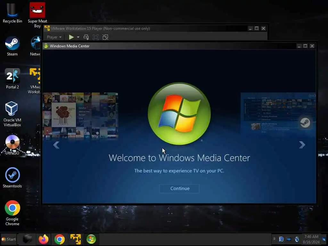328x246 pixels.
Task: Switch to VMware Player in taskbar
Action: 76,239
